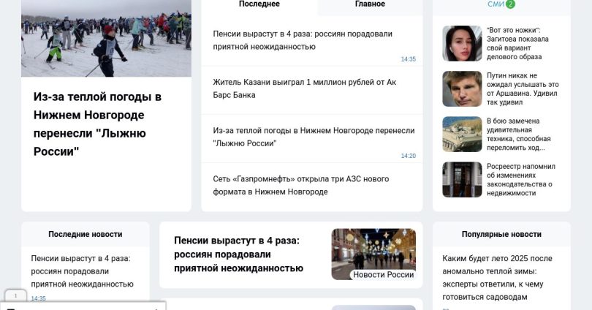Screen dimensions: 592x310
Task: Click the small tab numbered 1 at bottom left
Action: point(15,295)
